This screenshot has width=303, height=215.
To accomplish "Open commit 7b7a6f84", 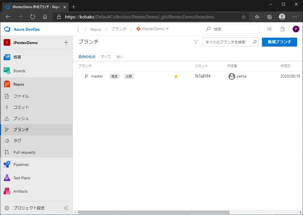I will coord(203,76).
